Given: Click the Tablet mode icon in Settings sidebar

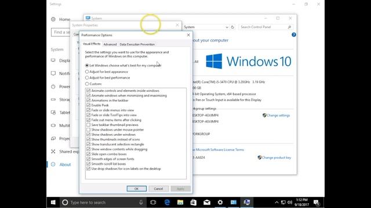Looking at the screenshot, I should coord(53,112).
